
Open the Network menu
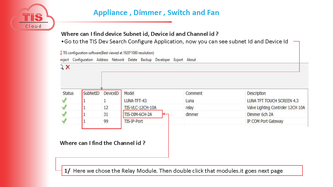[118, 60]
